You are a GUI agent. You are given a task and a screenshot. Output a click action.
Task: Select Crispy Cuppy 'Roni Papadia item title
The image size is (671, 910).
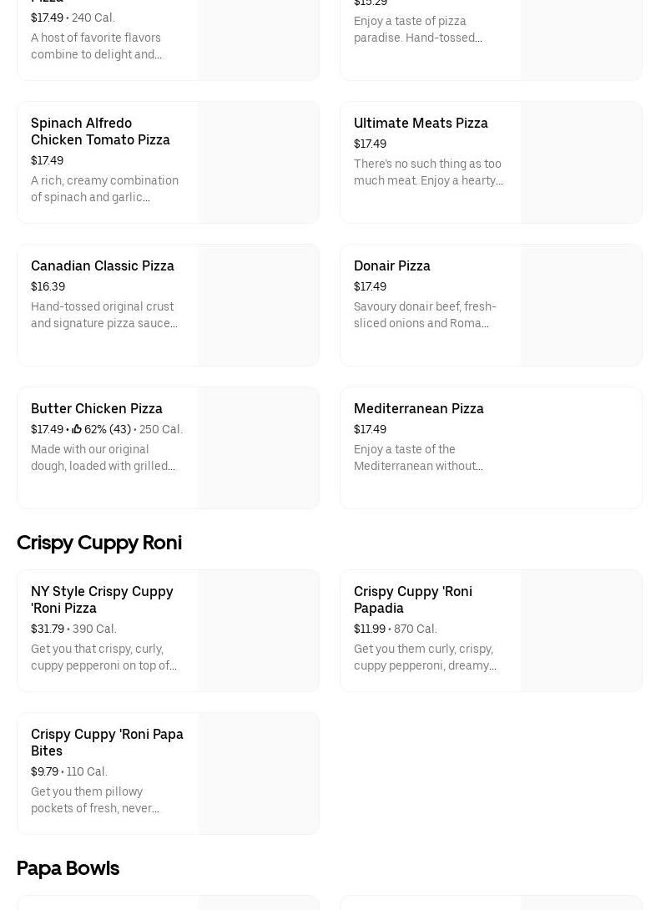tap(413, 599)
